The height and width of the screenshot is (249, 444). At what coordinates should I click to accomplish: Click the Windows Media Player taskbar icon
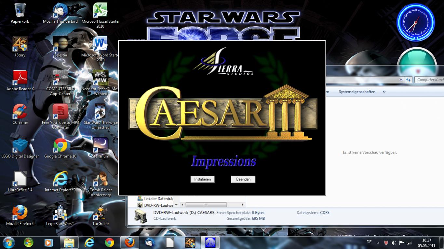pyautogui.click(x=48, y=243)
